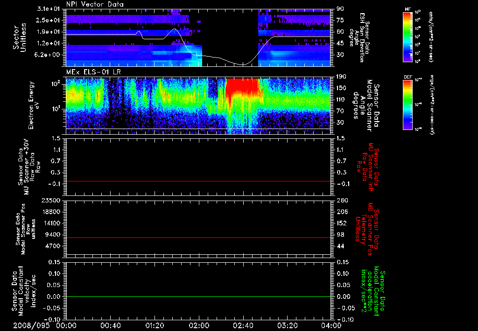This screenshot has height=331, width=478.
Task: Click the 03:20 time axis label
Action: 287,325
